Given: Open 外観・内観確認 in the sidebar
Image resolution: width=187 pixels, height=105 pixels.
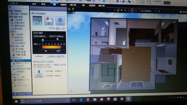Looking at the screenshot, I should point(19,14).
